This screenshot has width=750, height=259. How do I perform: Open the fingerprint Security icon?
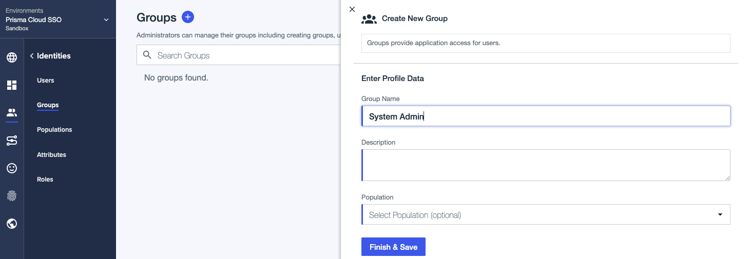[x=12, y=195]
